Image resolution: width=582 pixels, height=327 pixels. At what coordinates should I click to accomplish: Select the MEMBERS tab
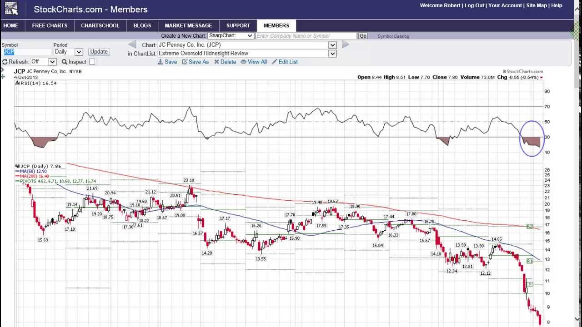(276, 25)
